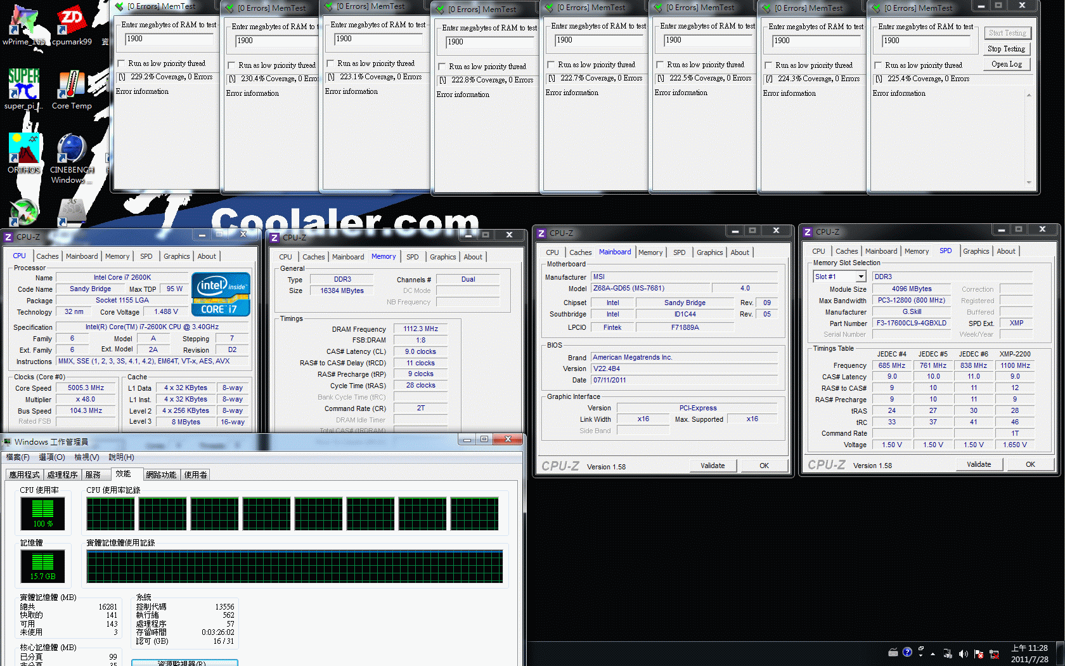This screenshot has width=1065, height=666.
Task: Open Mainboard tab in CPU-Z Memory window
Action: 348,257
